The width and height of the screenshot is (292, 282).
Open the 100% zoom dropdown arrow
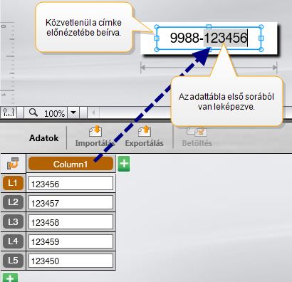[73, 113]
